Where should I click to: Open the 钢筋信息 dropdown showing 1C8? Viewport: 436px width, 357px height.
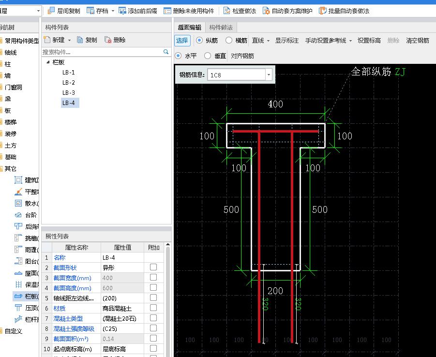(270, 74)
